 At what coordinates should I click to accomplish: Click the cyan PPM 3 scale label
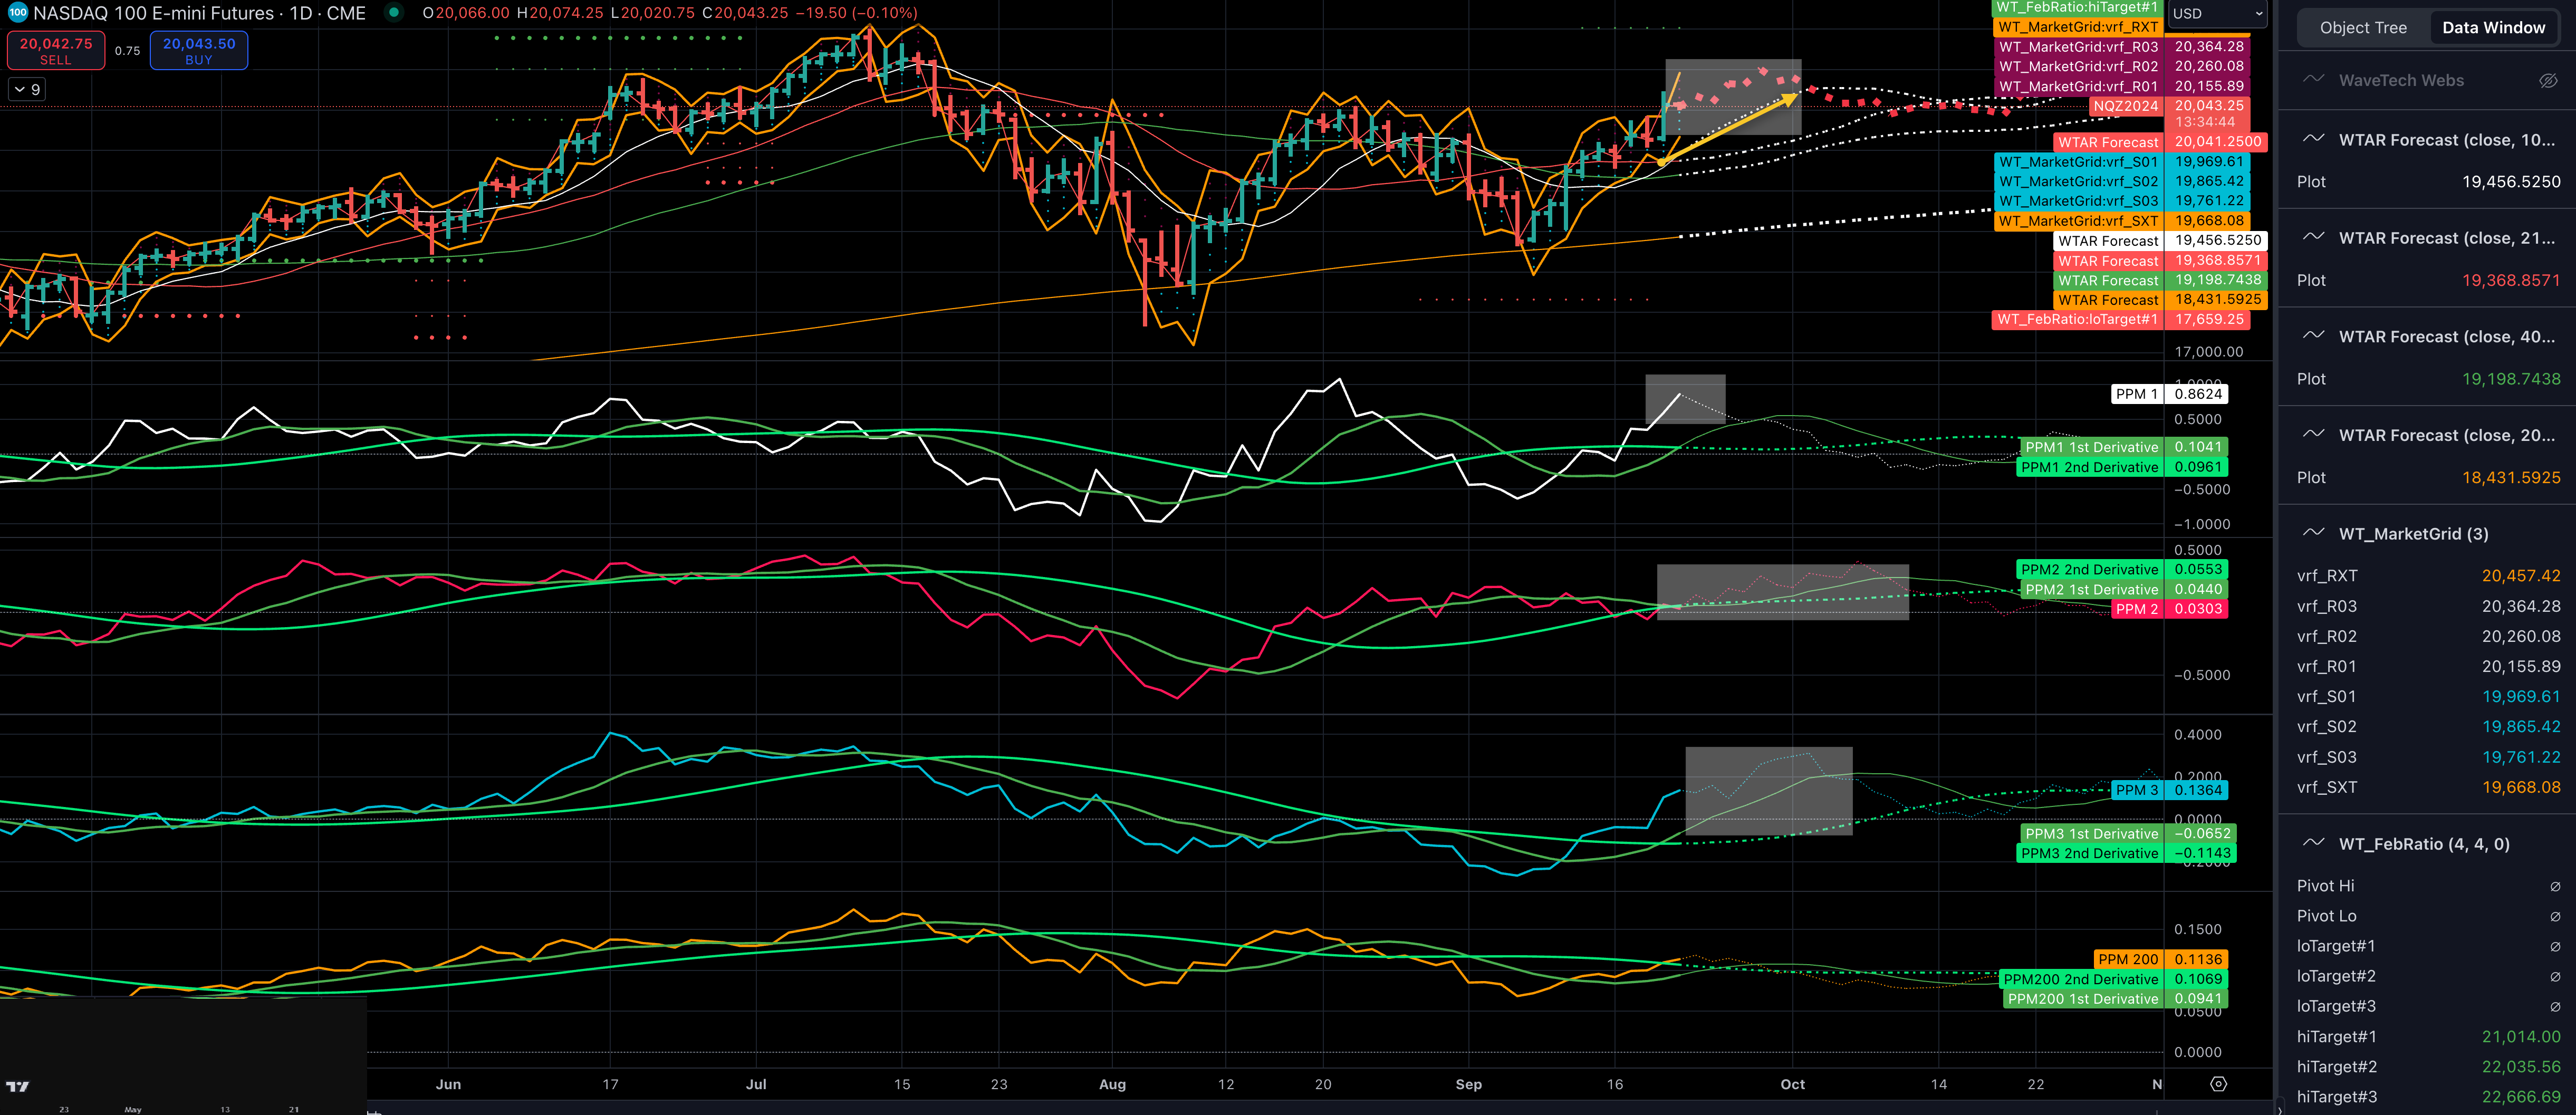point(2138,790)
